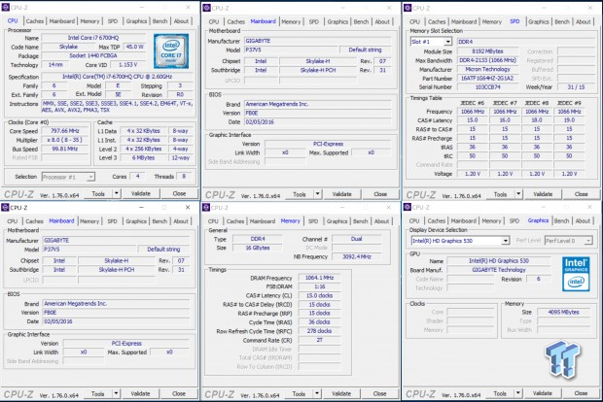Click the Intel Graphics logo badge

[576, 274]
